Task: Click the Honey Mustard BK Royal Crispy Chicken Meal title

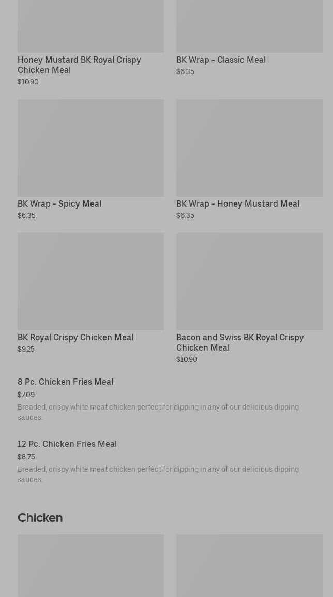Action: 79,65
